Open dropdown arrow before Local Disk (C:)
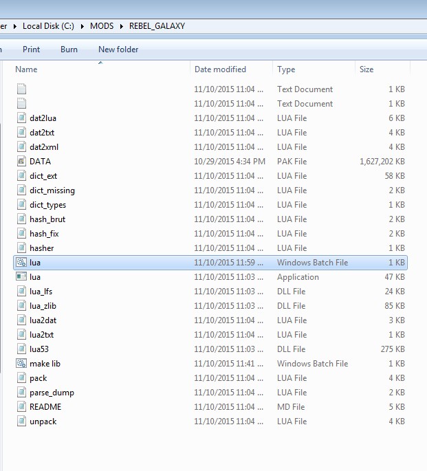This screenshot has width=427, height=471. [15, 26]
